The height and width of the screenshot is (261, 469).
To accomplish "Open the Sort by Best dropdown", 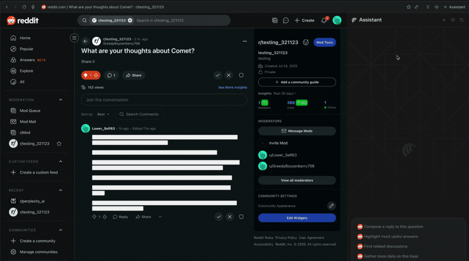I will tap(104, 114).
